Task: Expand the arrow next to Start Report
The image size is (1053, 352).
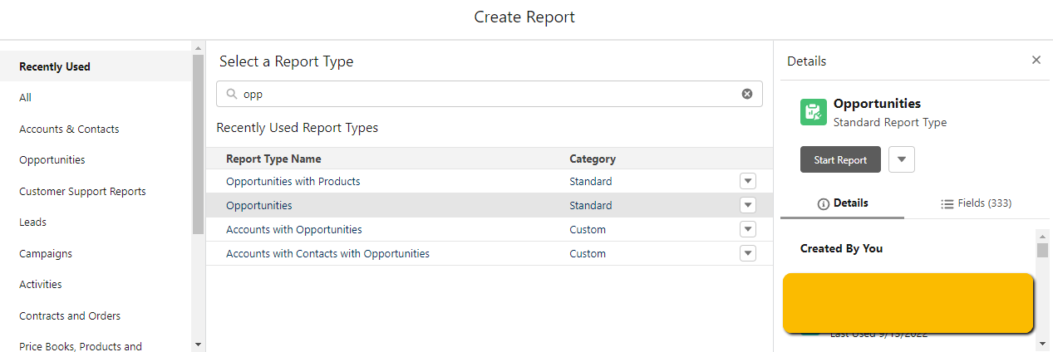Action: 902,160
